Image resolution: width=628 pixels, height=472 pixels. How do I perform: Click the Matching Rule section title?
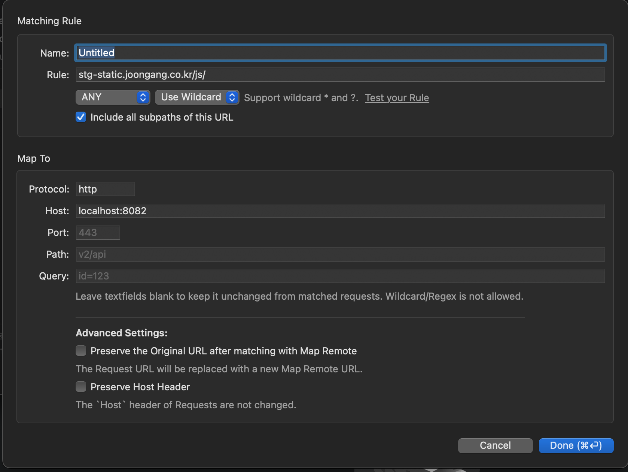point(49,21)
